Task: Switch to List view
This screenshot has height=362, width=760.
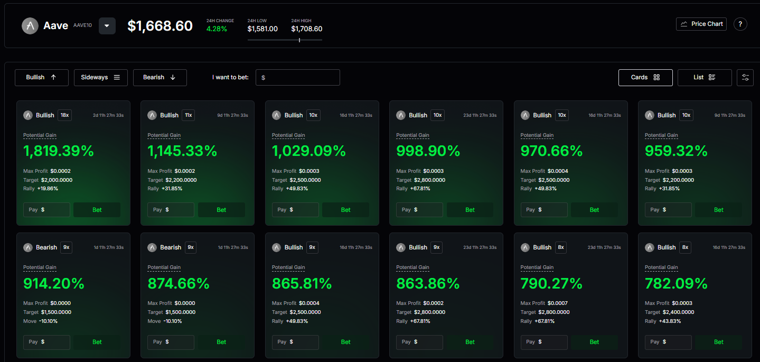Action: tap(705, 77)
